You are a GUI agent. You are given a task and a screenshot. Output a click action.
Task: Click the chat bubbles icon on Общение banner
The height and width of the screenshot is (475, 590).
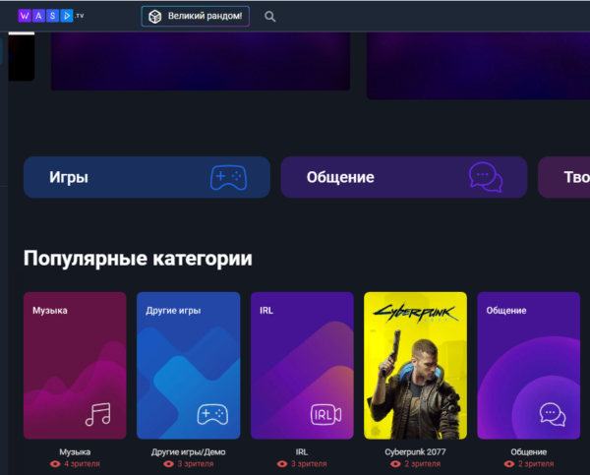click(485, 177)
